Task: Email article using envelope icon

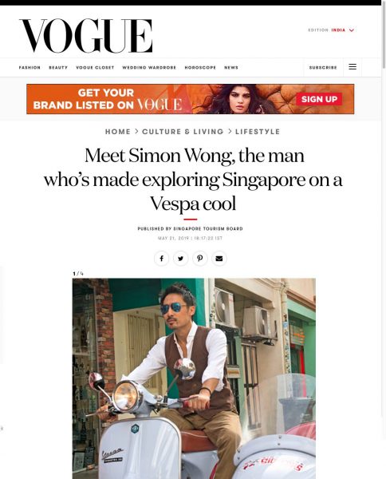Action: click(219, 259)
